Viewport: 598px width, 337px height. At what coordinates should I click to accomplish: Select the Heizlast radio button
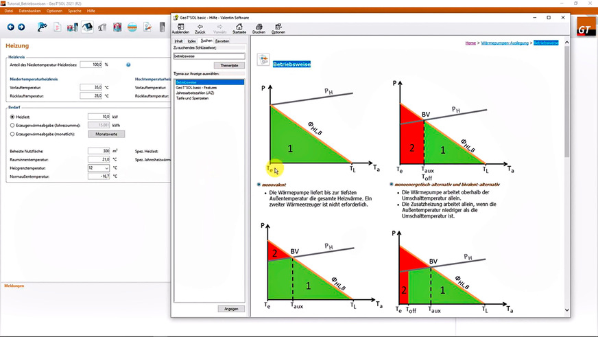12,117
